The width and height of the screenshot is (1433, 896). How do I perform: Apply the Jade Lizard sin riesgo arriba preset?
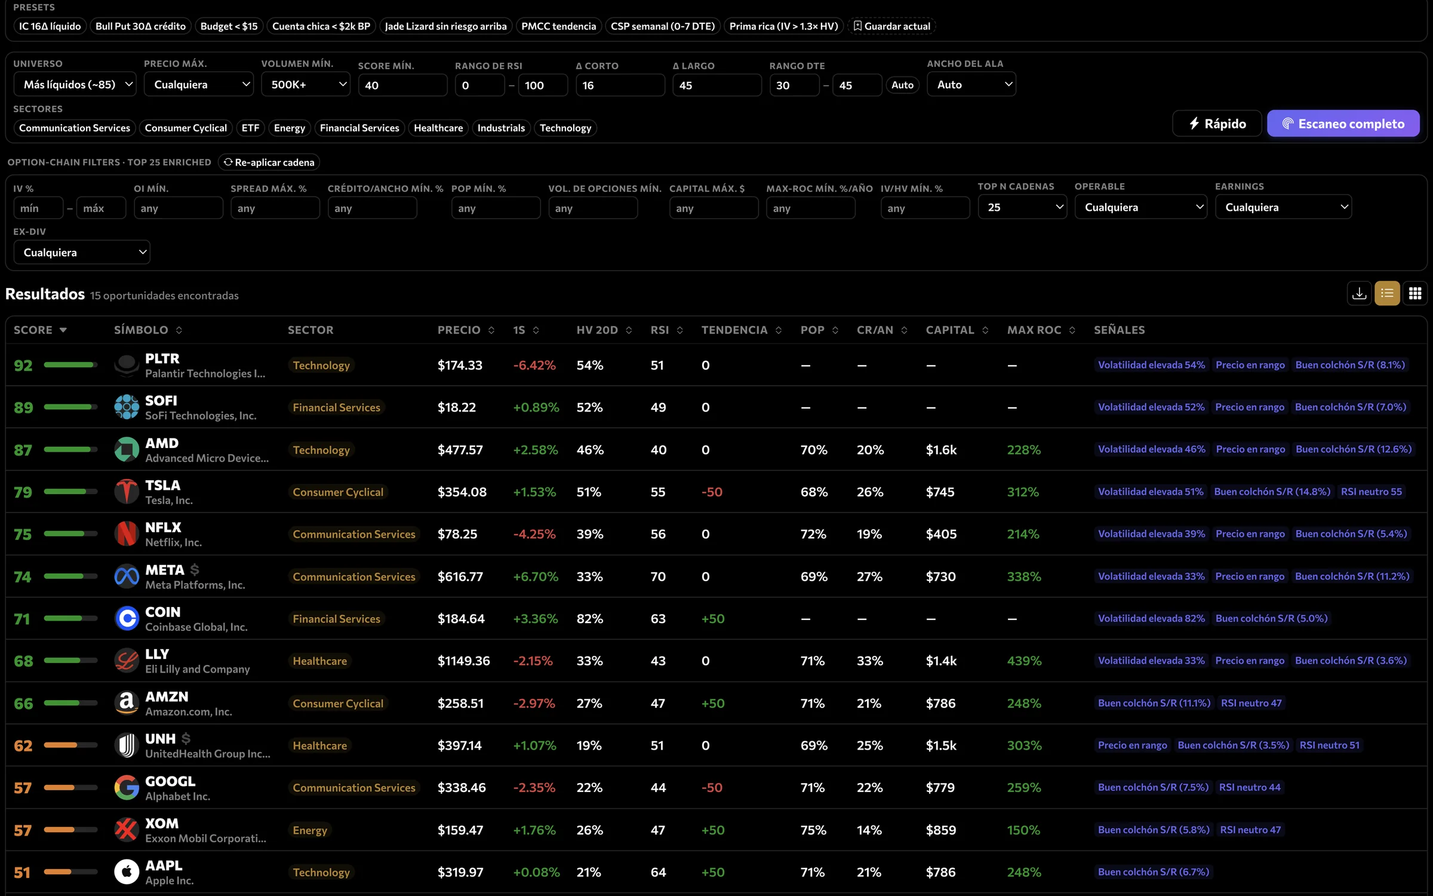coord(446,26)
